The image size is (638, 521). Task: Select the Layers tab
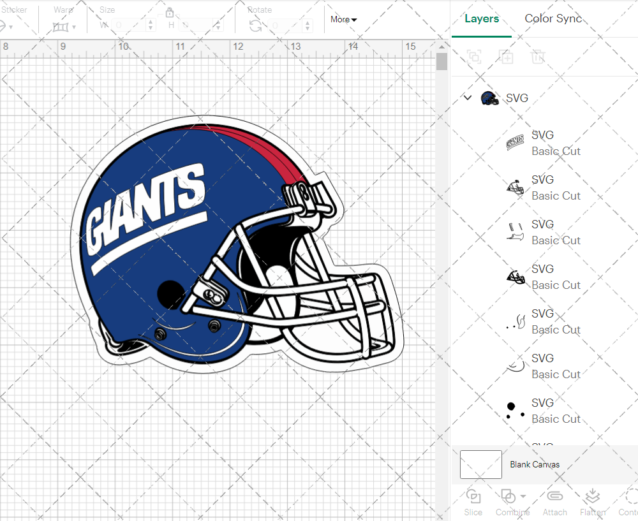coord(482,18)
